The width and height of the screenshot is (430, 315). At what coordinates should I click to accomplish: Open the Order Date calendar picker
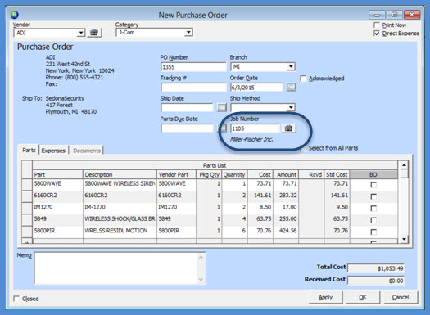click(x=292, y=87)
